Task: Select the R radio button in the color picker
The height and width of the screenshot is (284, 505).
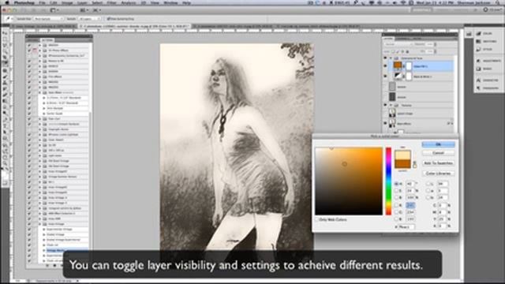Action: click(x=396, y=205)
